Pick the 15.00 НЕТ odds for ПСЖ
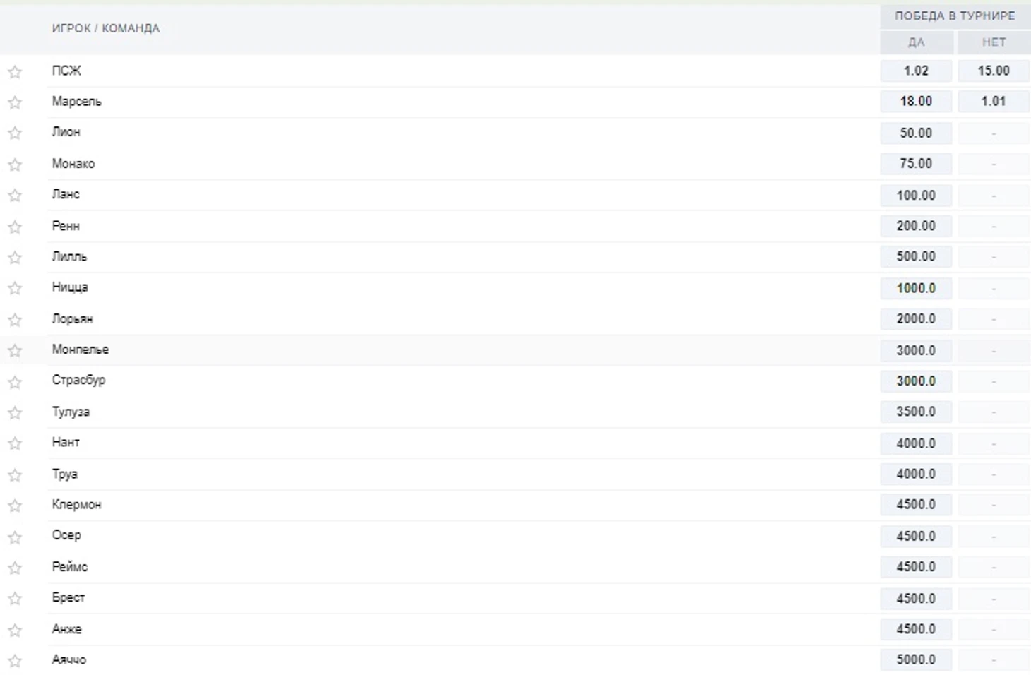Screen dimensions: 1031x675 [x=994, y=71]
